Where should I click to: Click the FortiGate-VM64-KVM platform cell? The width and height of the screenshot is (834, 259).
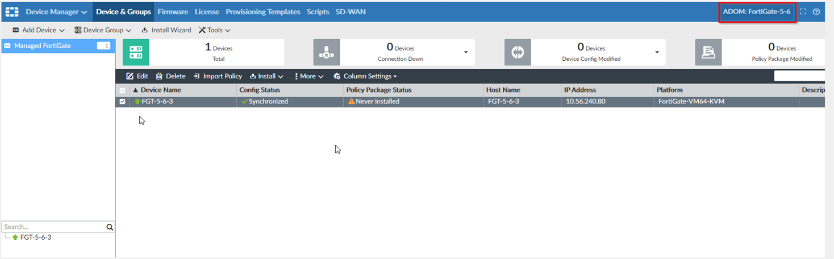point(691,102)
